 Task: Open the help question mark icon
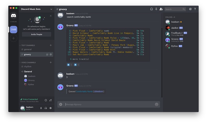pos(195,9)
